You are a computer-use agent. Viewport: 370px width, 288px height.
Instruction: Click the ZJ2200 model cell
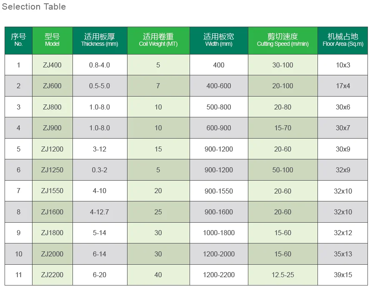52,275
